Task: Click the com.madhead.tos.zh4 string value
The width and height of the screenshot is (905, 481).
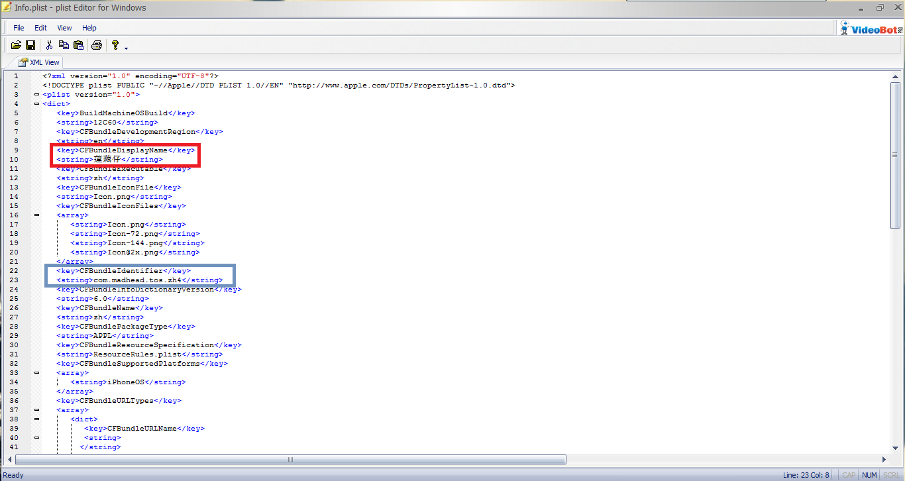Action: [138, 280]
